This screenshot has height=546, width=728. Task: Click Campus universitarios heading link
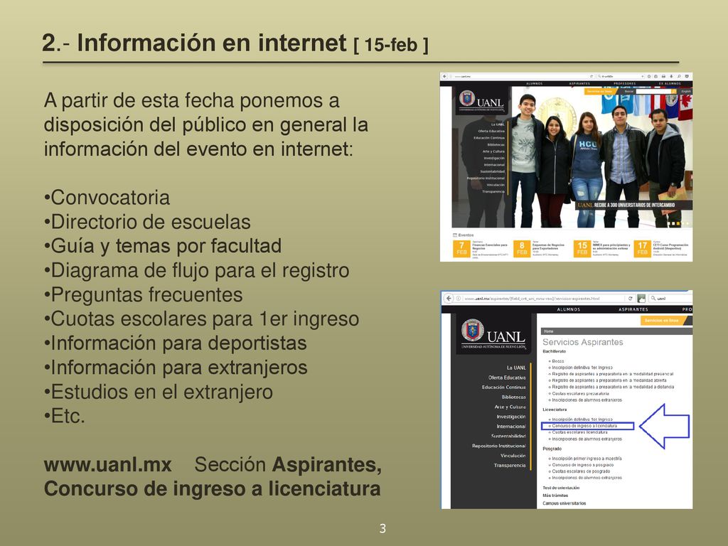click(x=564, y=503)
